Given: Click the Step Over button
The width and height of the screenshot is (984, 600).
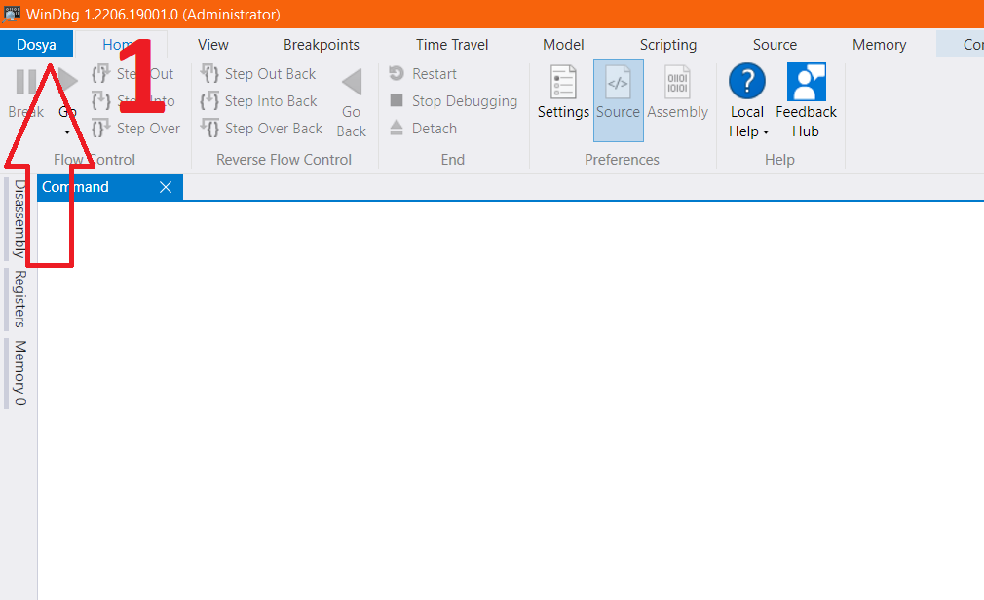Looking at the screenshot, I should 136,129.
